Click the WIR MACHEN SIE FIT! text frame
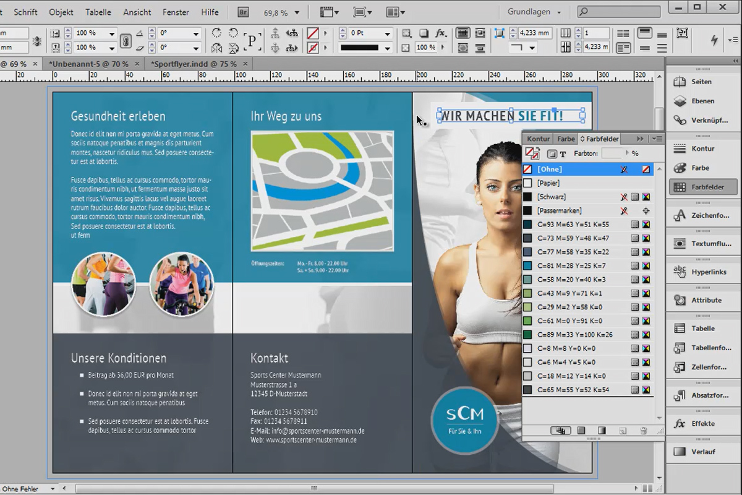Viewport: 742px width, 495px height. [x=511, y=116]
